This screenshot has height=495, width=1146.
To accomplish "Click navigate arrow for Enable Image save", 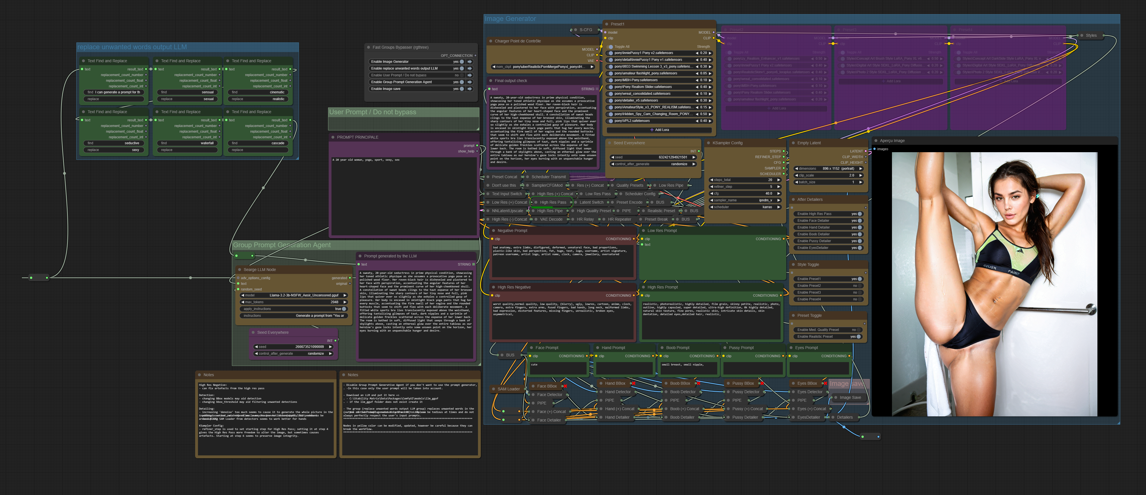I will pos(469,89).
